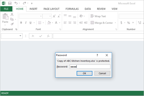The width and height of the screenshot is (144, 96).
Task: Align text right
Action: [75, 23]
